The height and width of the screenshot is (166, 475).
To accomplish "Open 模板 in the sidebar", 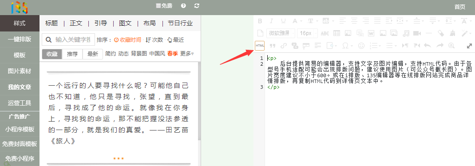I will point(20,55).
